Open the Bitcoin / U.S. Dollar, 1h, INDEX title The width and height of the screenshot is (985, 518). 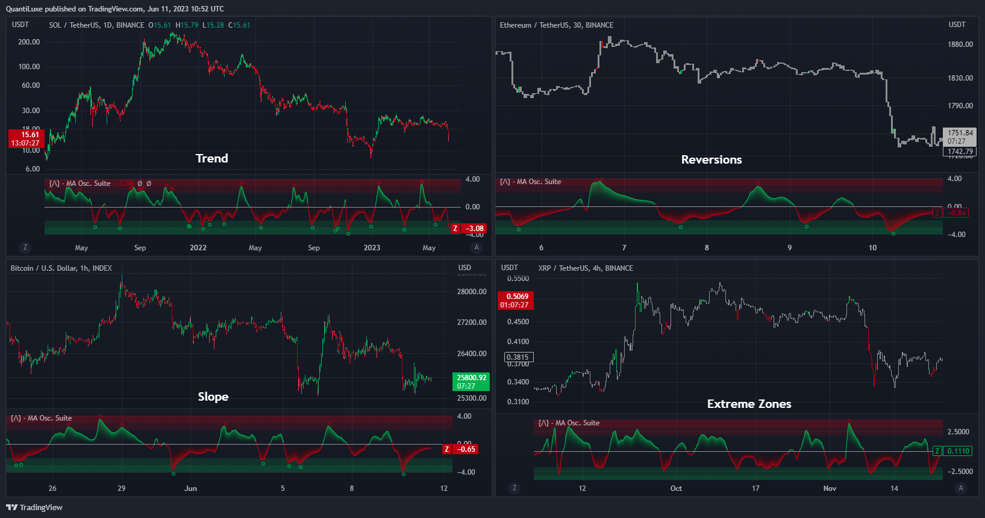61,268
